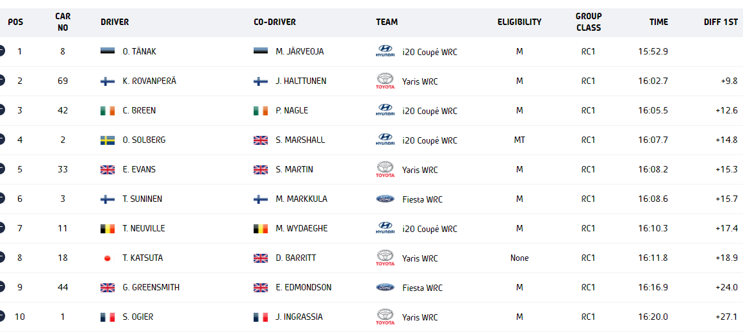Collapse the row toggle for position 10
743x332 pixels.
point(1,316)
